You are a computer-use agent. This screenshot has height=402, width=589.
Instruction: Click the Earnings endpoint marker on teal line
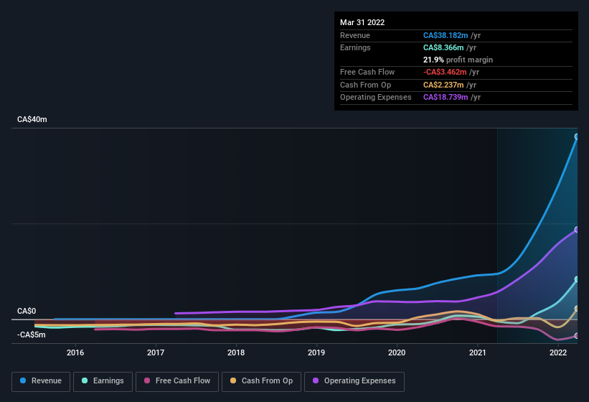point(577,279)
